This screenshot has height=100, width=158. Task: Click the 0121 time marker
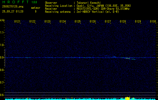(x=17, y=22)
